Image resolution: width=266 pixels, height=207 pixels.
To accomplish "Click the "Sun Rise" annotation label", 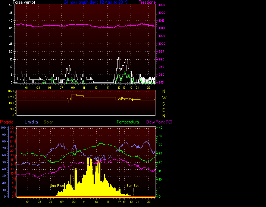I will 57,186.
